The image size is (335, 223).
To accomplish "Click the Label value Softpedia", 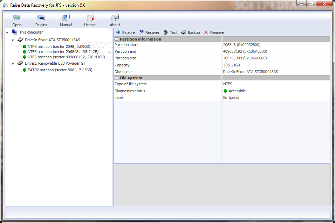I will pos(231,98).
